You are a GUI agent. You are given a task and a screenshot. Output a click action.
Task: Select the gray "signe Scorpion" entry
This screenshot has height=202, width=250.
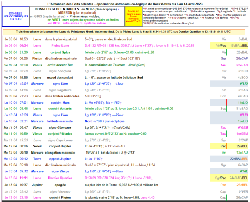(x=60, y=71)
